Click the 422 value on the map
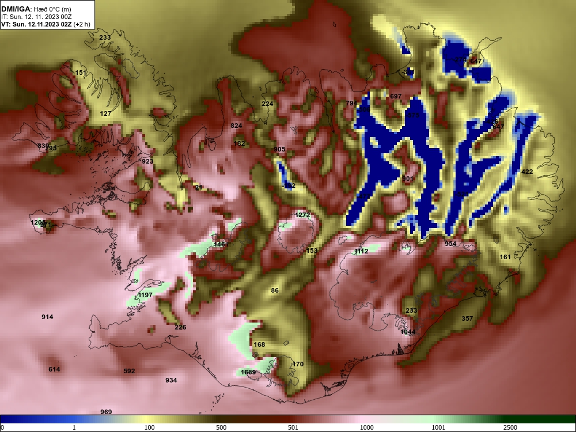Viewport: 576px width, 432px height. click(x=527, y=172)
